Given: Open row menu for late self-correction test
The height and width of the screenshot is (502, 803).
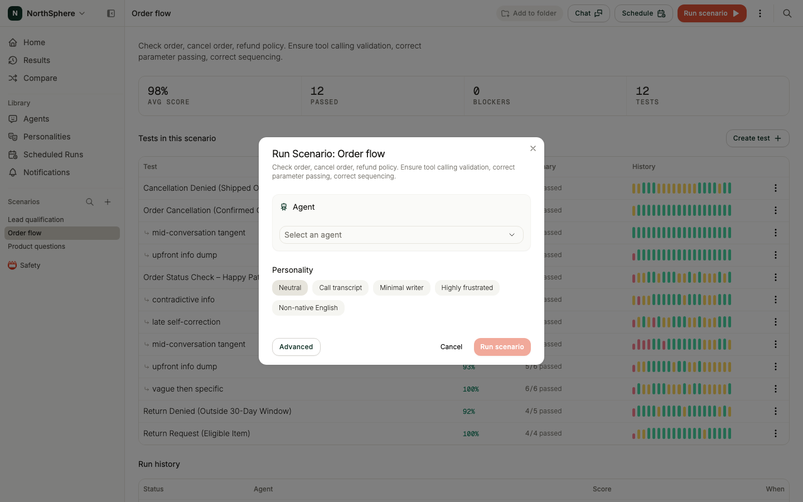Looking at the screenshot, I should 776,322.
